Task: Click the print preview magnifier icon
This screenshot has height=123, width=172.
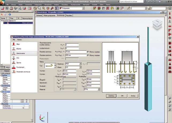Action: click(x=20, y=8)
